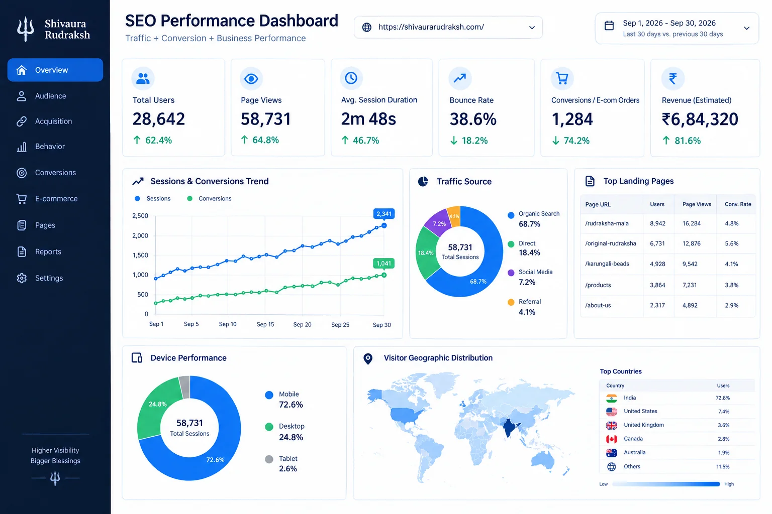Open the Overview menu item
The height and width of the screenshot is (514, 772).
pos(55,70)
